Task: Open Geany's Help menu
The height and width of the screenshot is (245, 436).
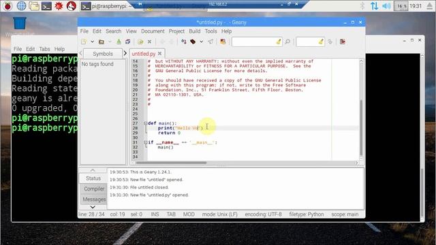Action: pyautogui.click(x=226, y=31)
